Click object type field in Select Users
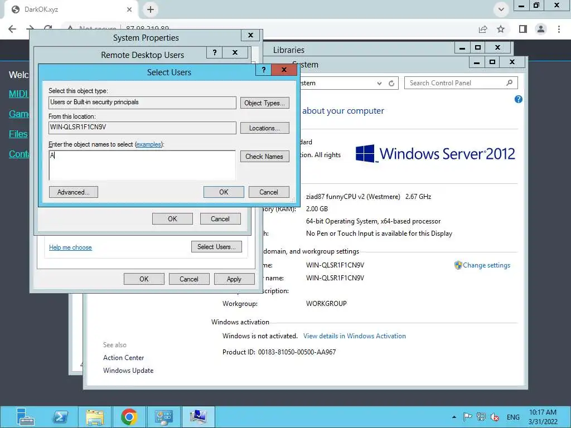The width and height of the screenshot is (571, 428). [x=142, y=103]
